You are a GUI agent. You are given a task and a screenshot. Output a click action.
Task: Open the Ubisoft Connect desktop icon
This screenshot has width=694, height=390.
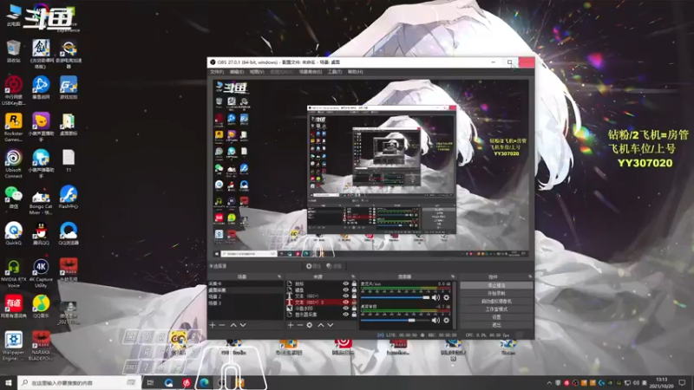pos(14,164)
